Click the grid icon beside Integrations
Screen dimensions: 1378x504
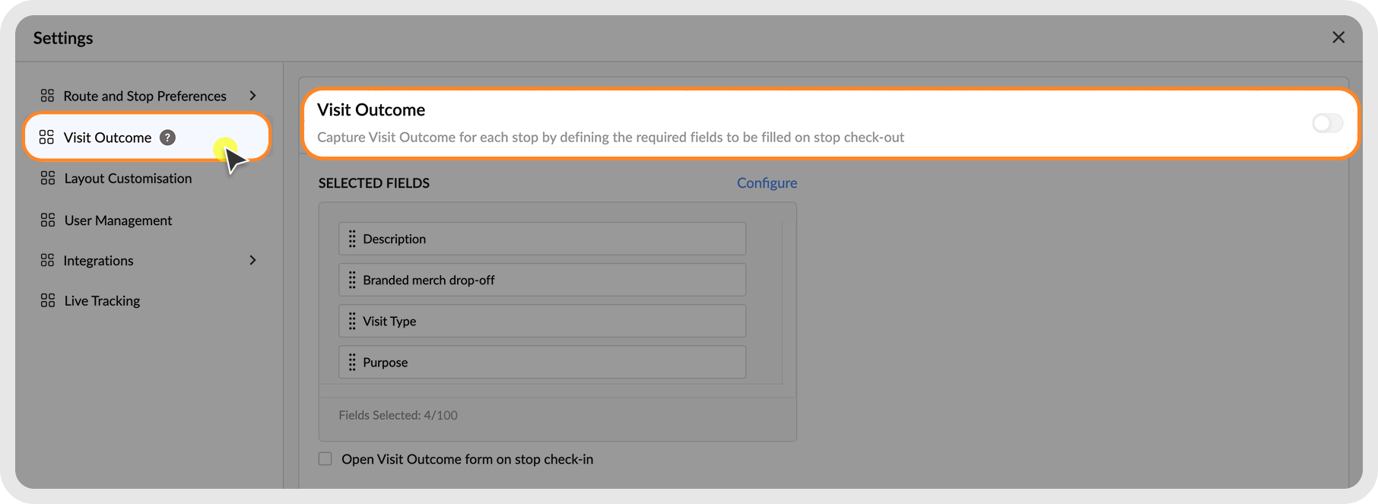pyautogui.click(x=47, y=261)
